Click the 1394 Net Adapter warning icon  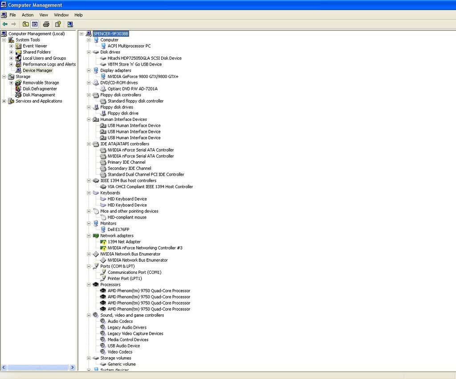tap(103, 242)
